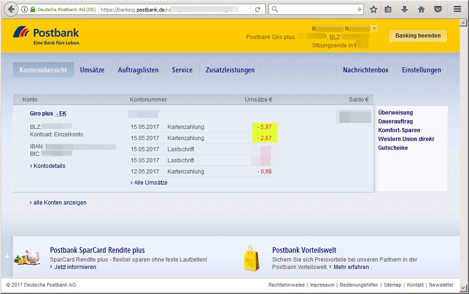
Task: Click the BLZ abbreviation in the header
Action: tap(335, 37)
